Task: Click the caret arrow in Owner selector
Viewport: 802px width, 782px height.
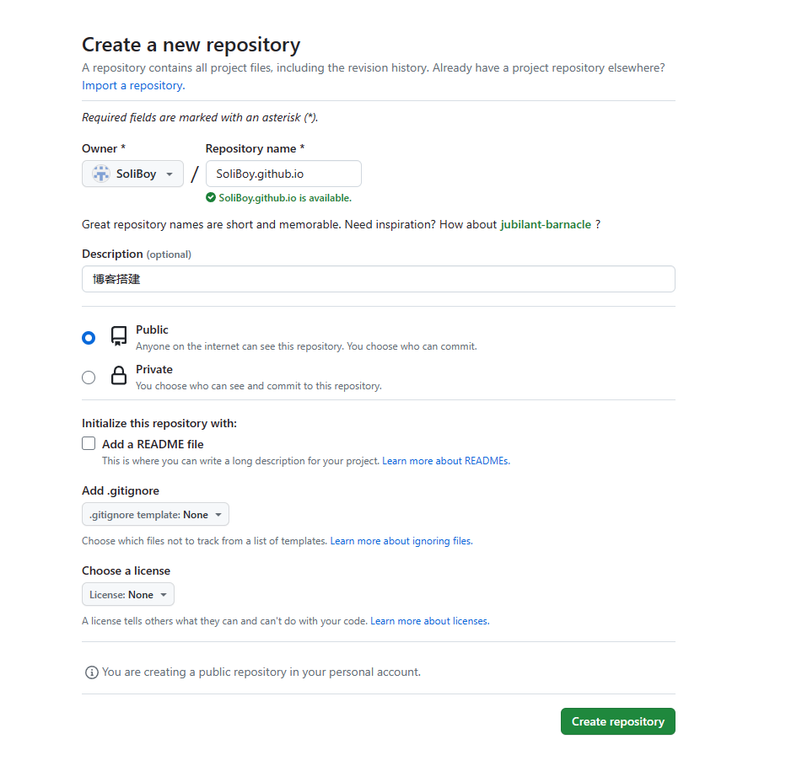Action: pyautogui.click(x=170, y=174)
